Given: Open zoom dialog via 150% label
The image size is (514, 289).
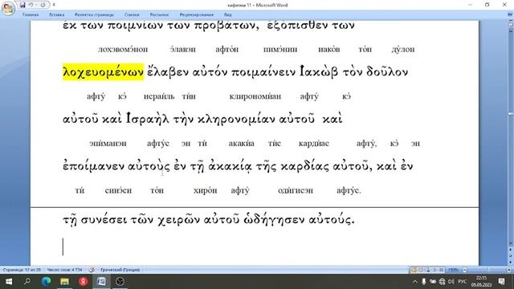Looking at the screenshot, I should [453, 270].
